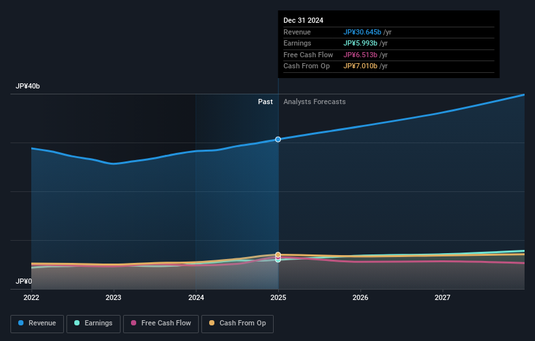Click the Past label on chart
The image size is (535, 341).
coord(265,102)
